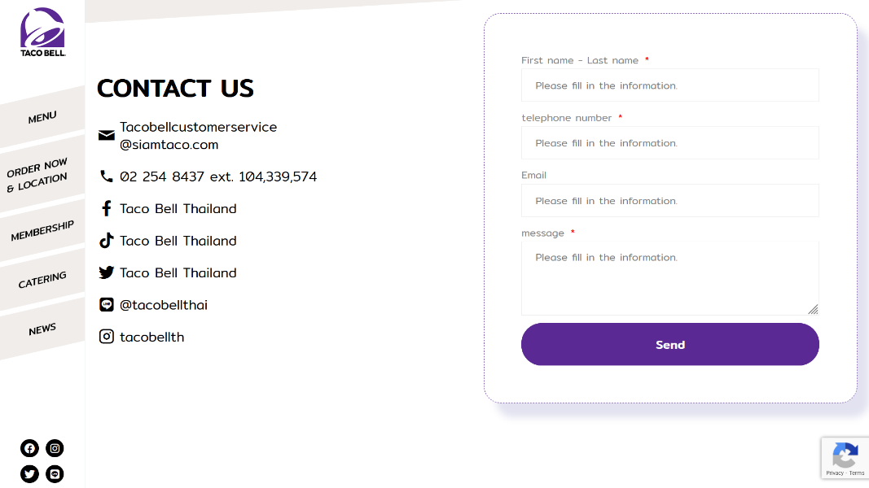
Task: Click the Taco Bell logo
Action: click(42, 33)
